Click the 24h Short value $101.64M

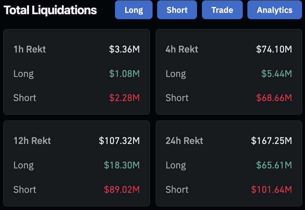(271, 190)
